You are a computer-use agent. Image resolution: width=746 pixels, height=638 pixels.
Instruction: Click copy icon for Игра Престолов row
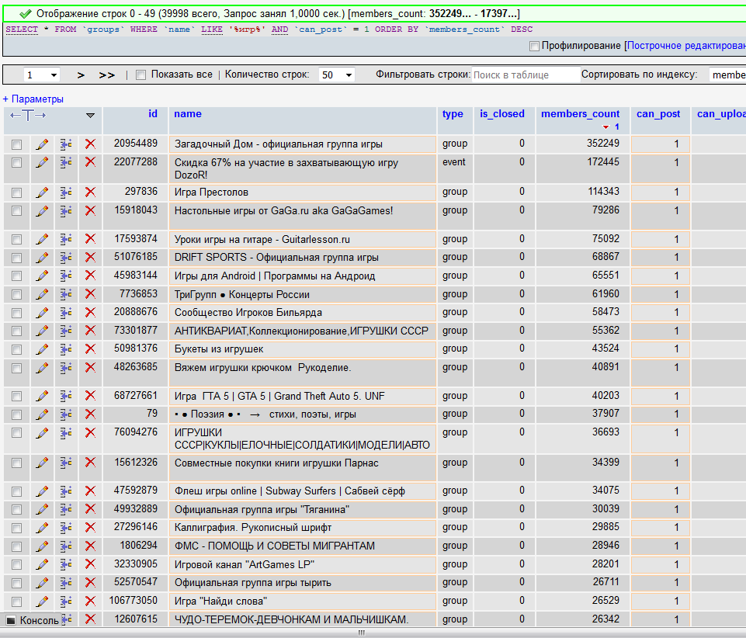coord(66,192)
